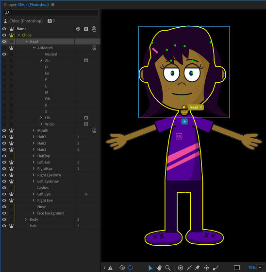Hide the Hair3 layer visibility eye

tap(4, 137)
